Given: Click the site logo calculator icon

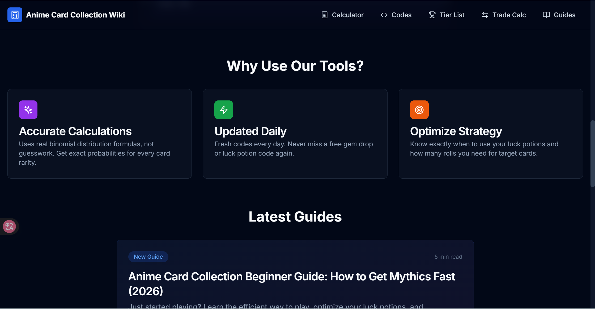Looking at the screenshot, I should (x=15, y=15).
